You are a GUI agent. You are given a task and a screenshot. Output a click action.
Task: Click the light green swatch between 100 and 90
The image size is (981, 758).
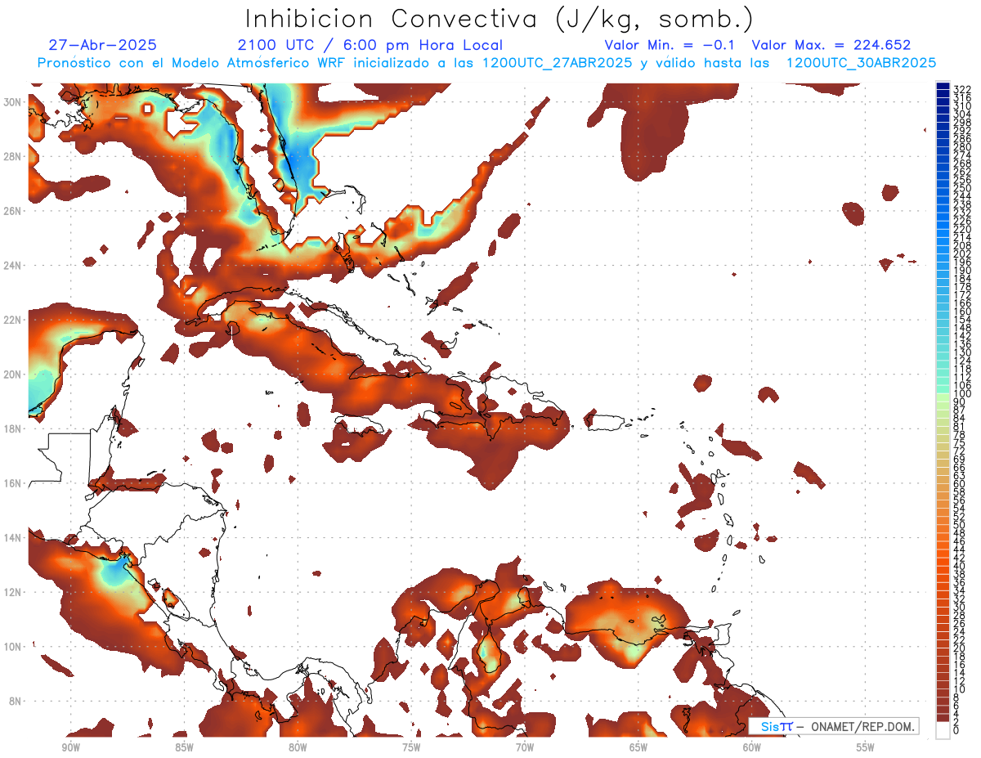click(943, 397)
